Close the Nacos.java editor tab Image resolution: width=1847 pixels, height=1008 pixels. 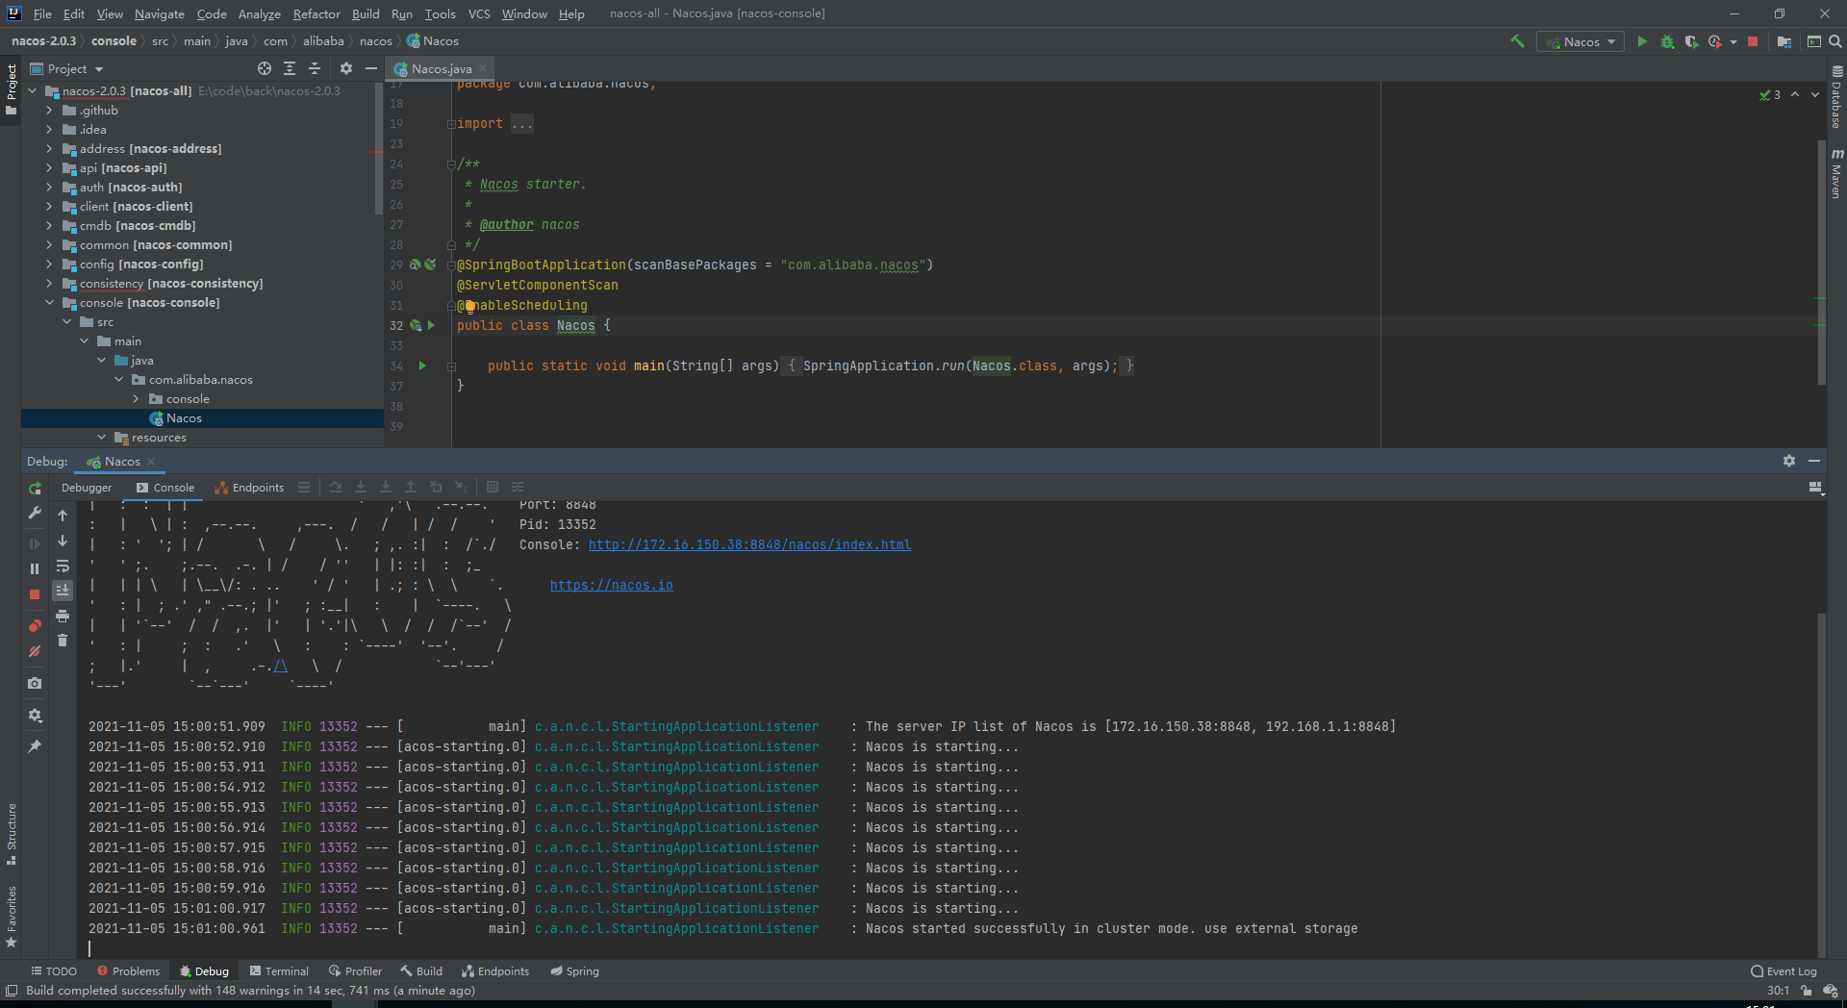pyautogui.click(x=483, y=69)
